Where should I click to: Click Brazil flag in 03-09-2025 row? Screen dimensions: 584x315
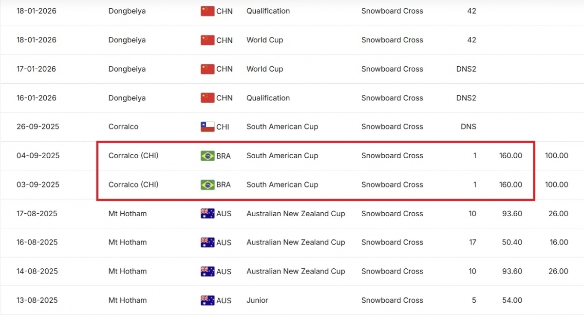coord(207,185)
